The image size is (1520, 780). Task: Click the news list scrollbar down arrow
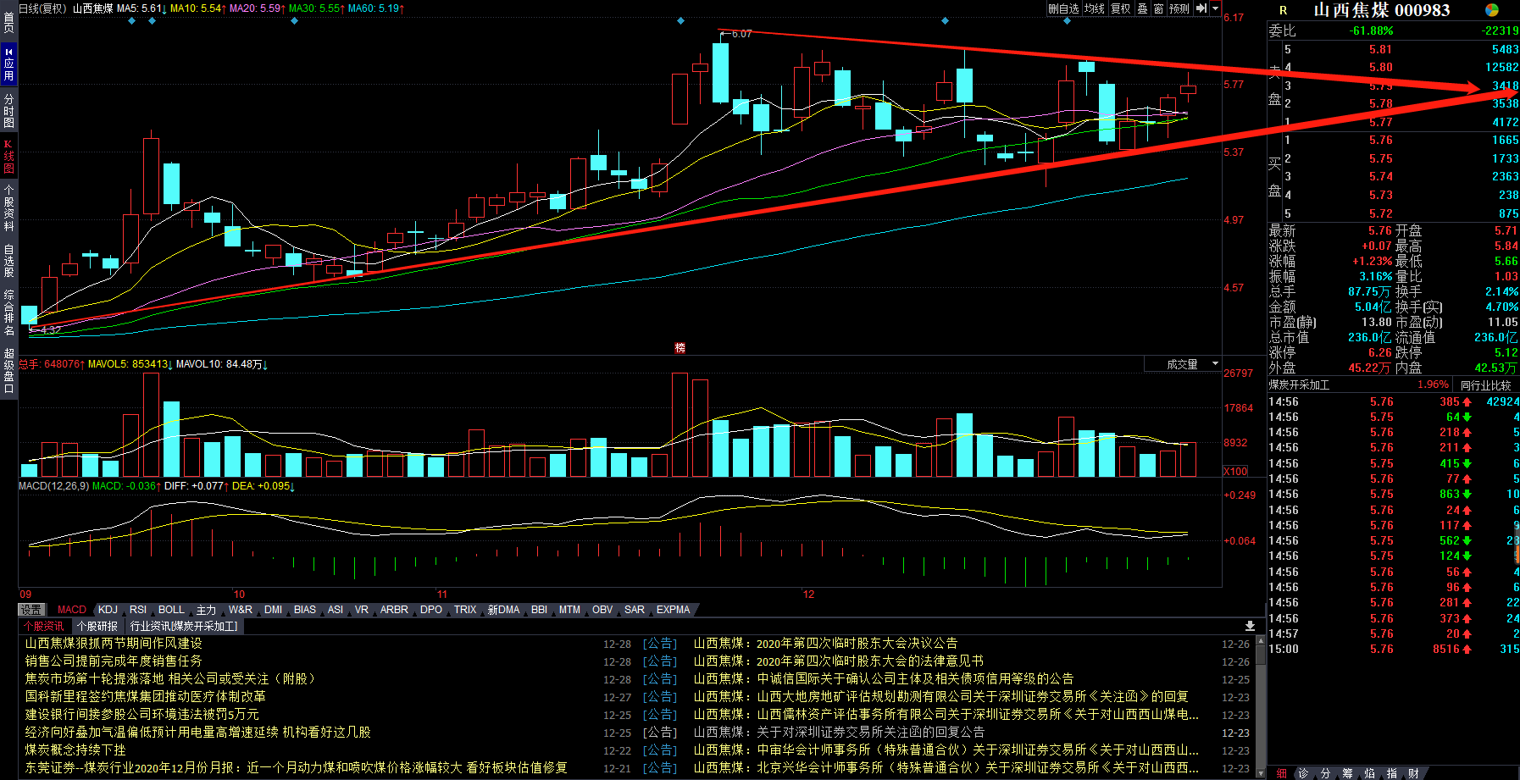point(1261,773)
